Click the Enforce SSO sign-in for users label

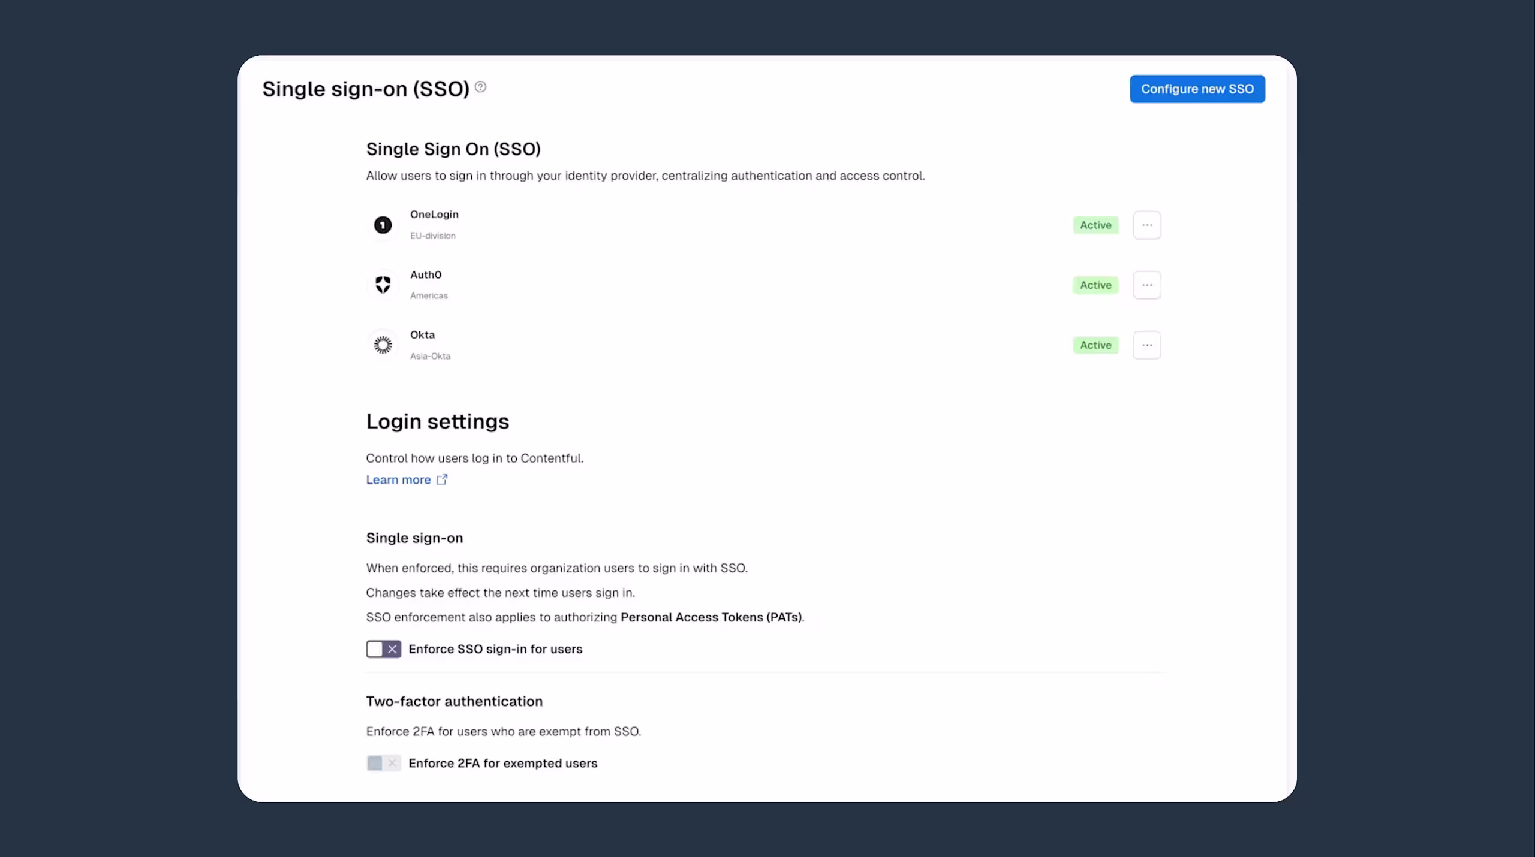495,649
